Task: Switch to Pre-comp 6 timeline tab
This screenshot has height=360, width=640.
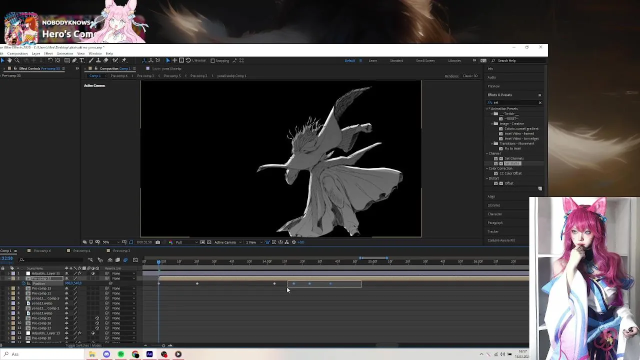Action: 42,251
